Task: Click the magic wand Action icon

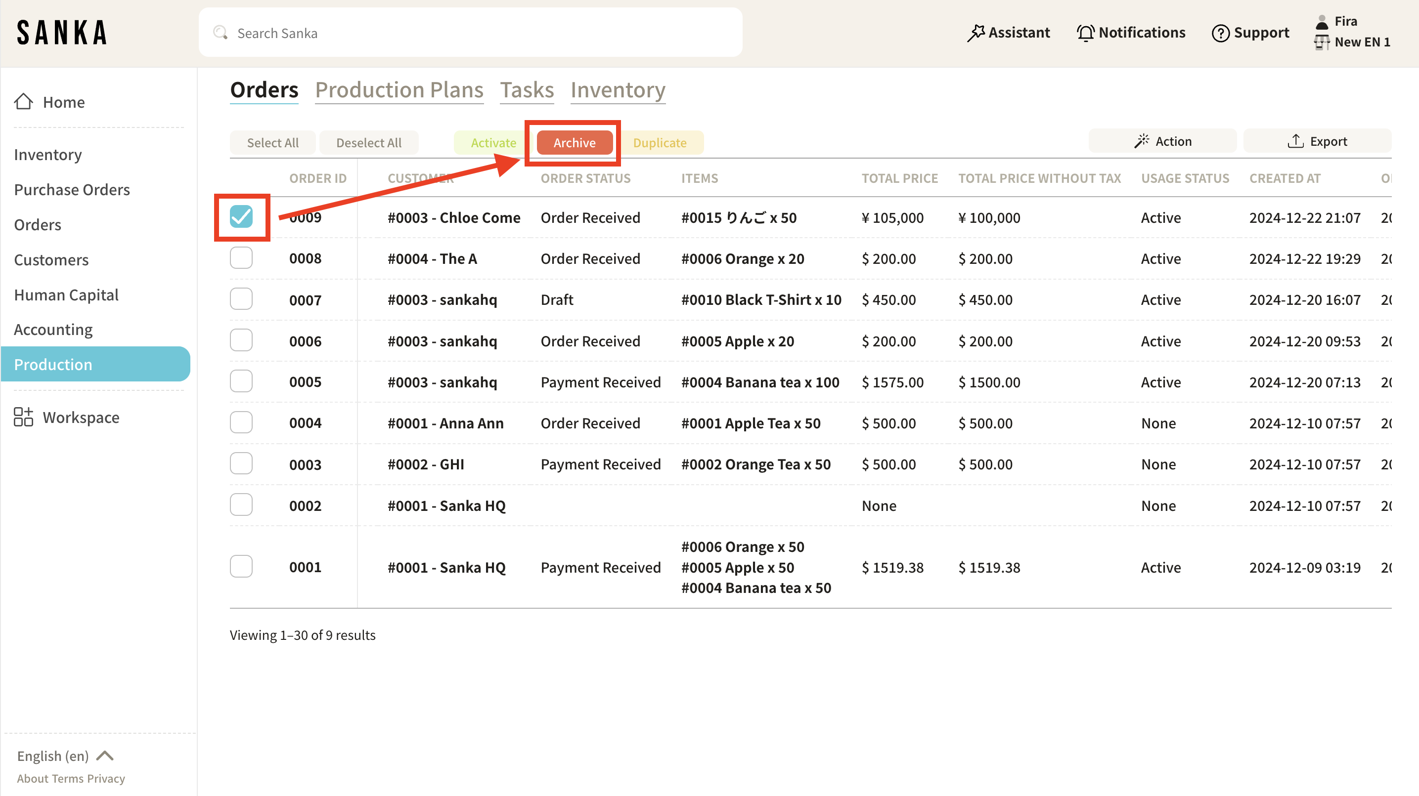Action: (x=1141, y=141)
